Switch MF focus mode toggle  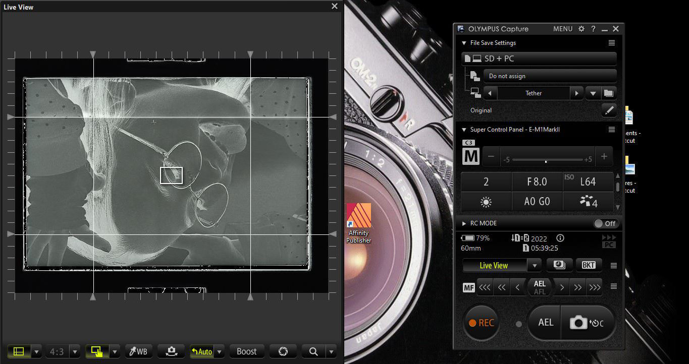[468, 287]
